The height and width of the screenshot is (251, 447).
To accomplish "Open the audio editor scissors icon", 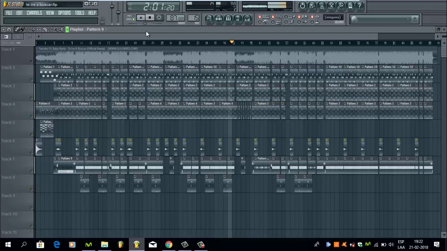I will click(331, 6).
